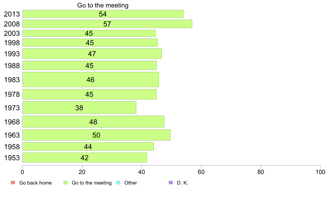Select the 1983 bar showing 46
This screenshot has width=328, height=203.
click(91, 79)
